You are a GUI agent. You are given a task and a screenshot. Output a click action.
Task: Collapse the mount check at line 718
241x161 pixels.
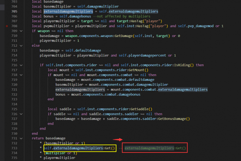click(21, 75)
